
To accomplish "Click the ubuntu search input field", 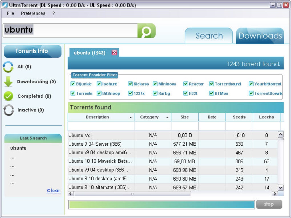I will pos(70,30).
